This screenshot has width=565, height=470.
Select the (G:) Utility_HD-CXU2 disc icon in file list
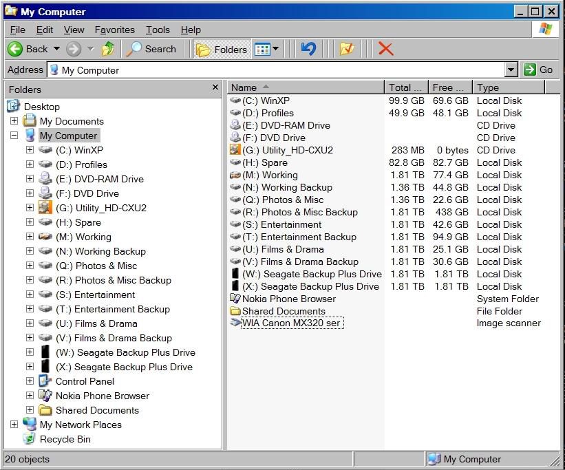[x=235, y=150]
